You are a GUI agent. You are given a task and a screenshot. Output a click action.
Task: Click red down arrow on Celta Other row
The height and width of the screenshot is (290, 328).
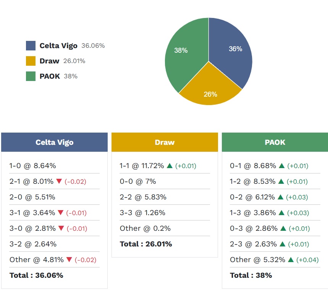click(69, 260)
